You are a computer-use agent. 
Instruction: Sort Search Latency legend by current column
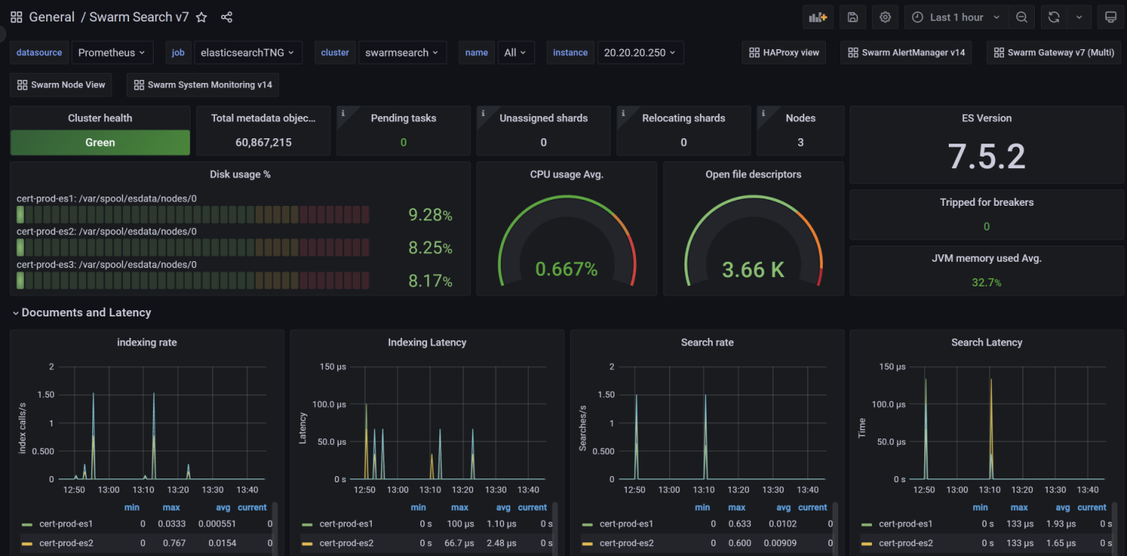1092,508
